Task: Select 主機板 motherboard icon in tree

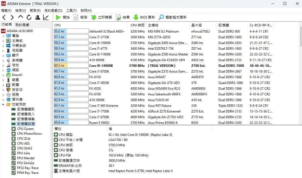Action: point(8,41)
